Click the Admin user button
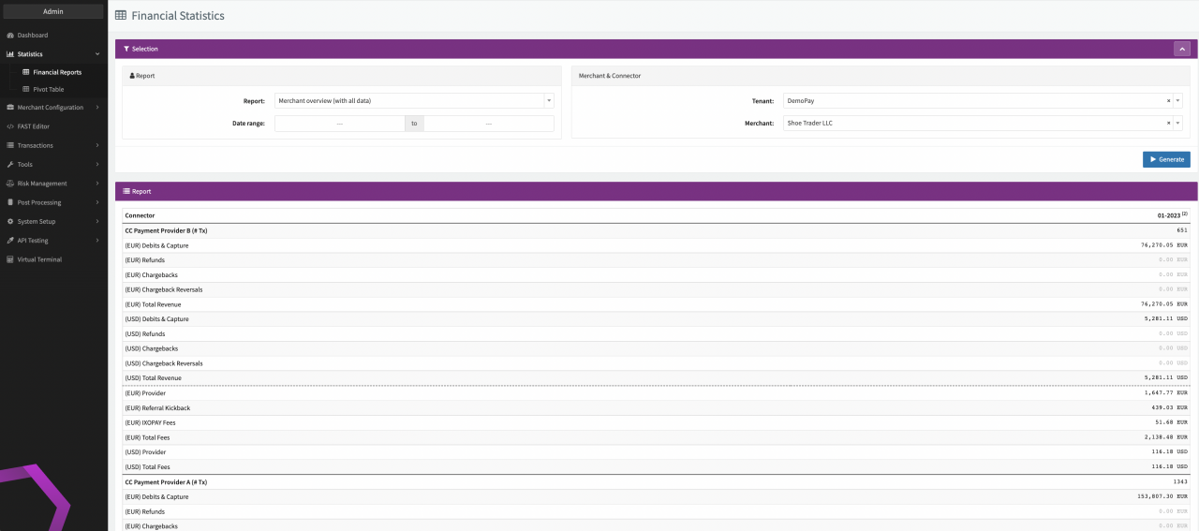The width and height of the screenshot is (1199, 531). pyautogui.click(x=53, y=11)
